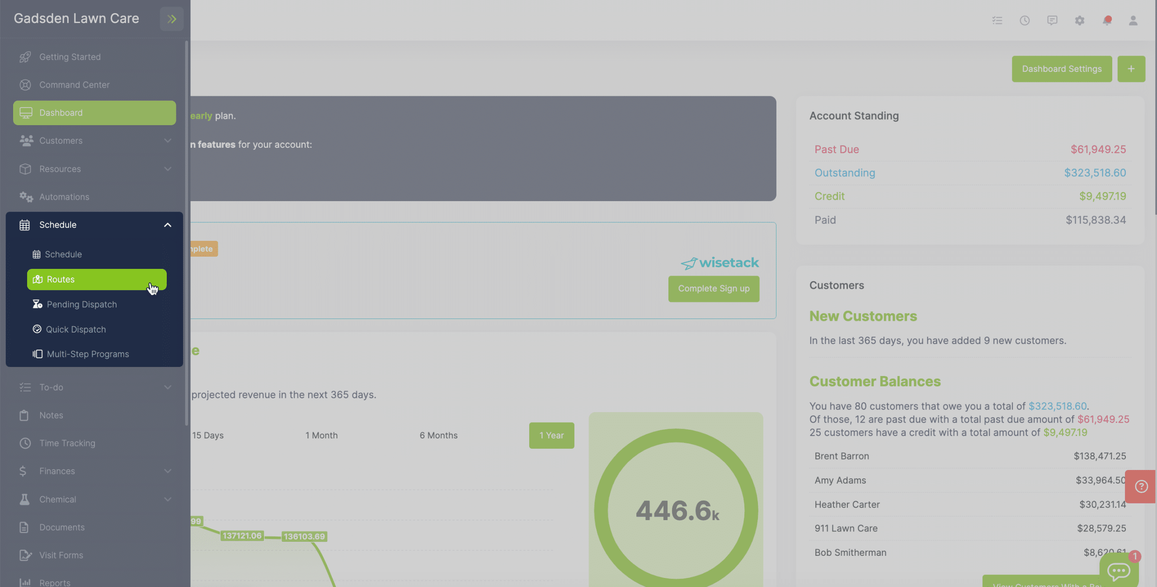Open Reports in the sidebar
The height and width of the screenshot is (587, 1157).
[x=94, y=582]
